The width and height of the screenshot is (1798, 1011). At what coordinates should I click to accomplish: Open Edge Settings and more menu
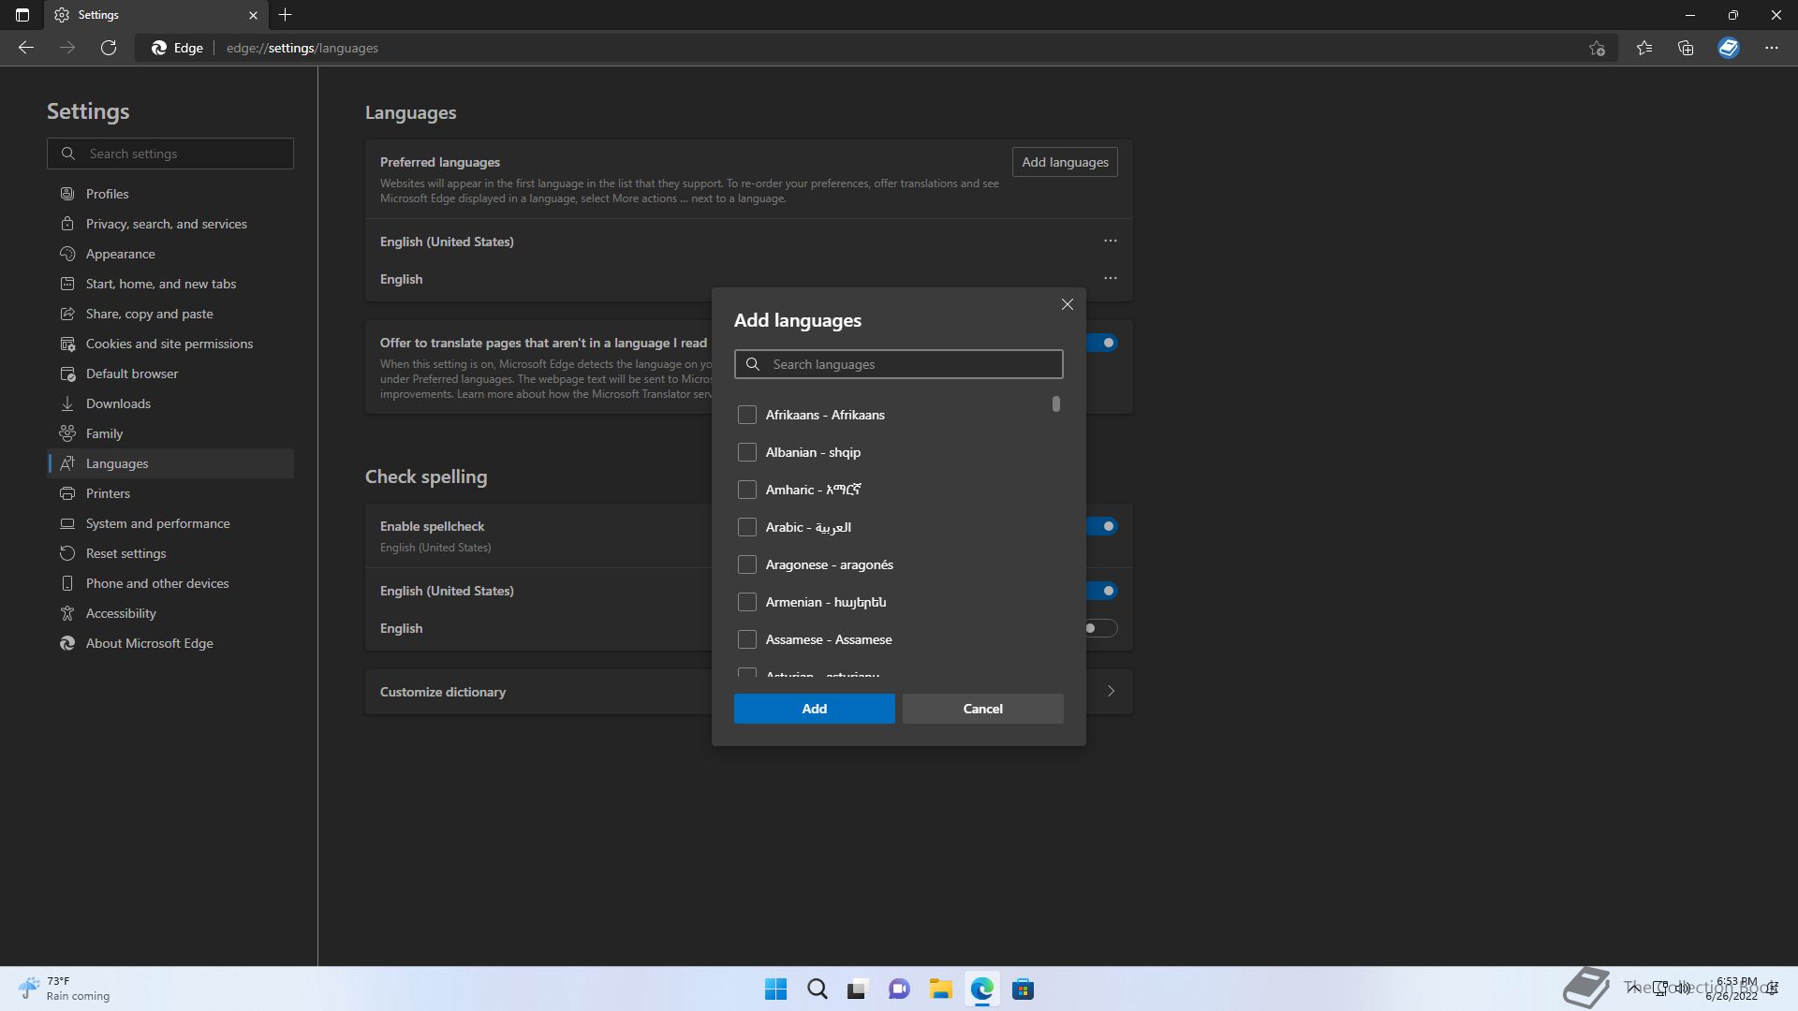(x=1771, y=48)
